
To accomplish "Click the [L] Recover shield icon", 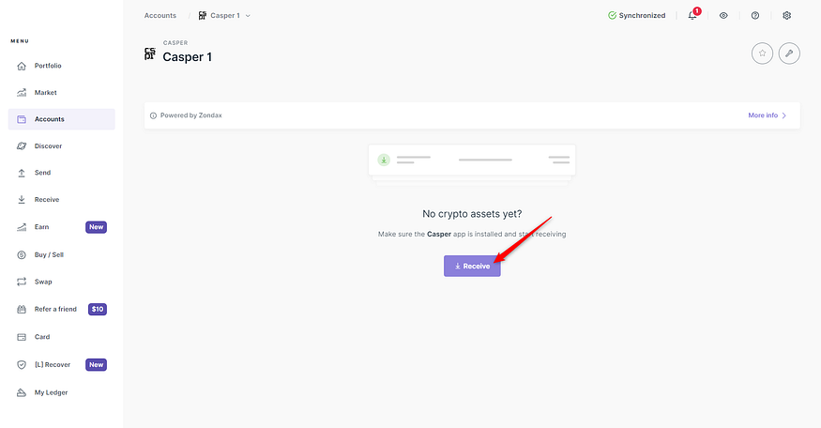I will coord(22,364).
